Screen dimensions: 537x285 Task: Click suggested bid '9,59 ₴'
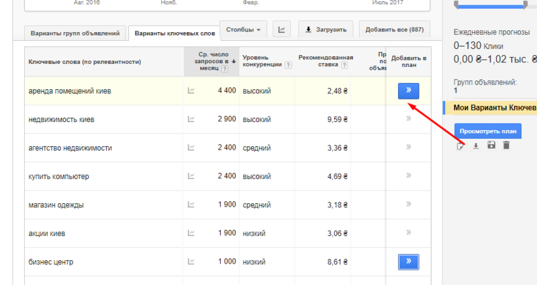click(x=338, y=119)
